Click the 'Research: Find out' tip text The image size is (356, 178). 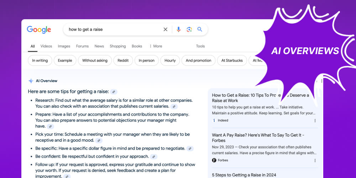pyautogui.click(x=114, y=103)
